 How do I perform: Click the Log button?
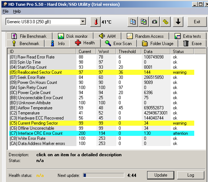191,175
